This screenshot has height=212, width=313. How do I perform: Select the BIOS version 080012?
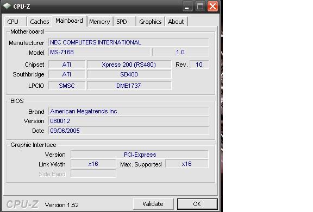(129, 121)
